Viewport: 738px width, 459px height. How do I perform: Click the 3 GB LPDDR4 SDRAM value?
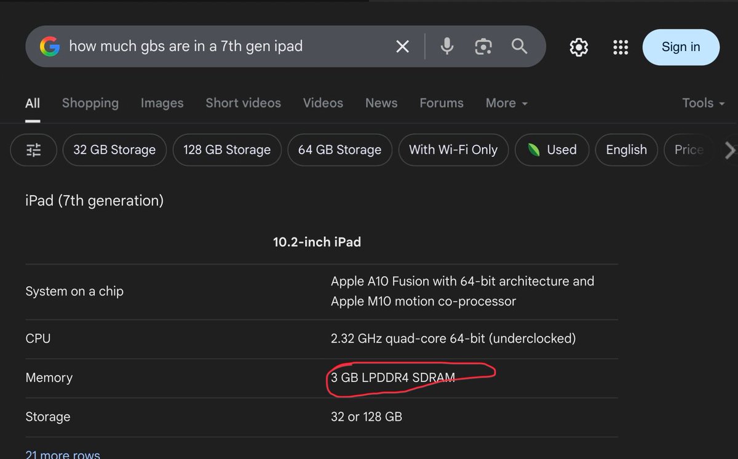point(393,378)
